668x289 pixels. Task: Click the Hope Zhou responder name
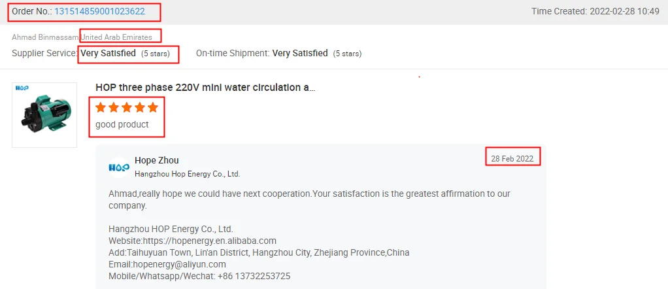[156, 160]
